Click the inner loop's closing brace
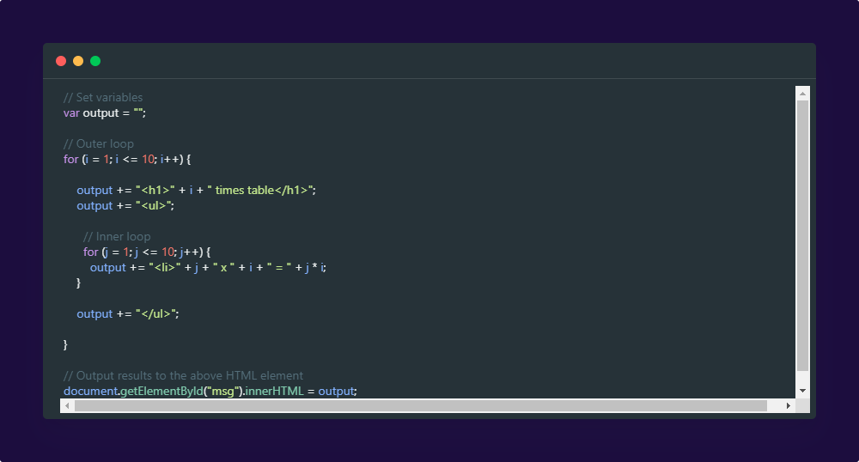Image resolution: width=859 pixels, height=462 pixels. pos(78,283)
